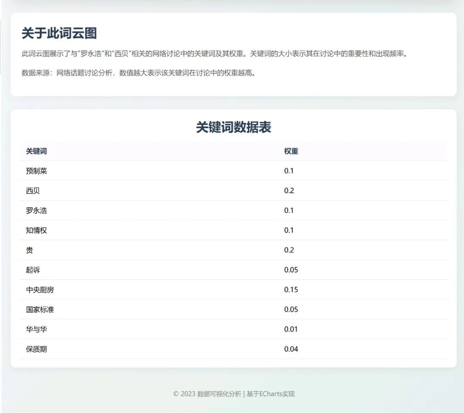Click the weight value 0.2 beside 西贝
The width and height of the screenshot is (464, 414).
290,191
